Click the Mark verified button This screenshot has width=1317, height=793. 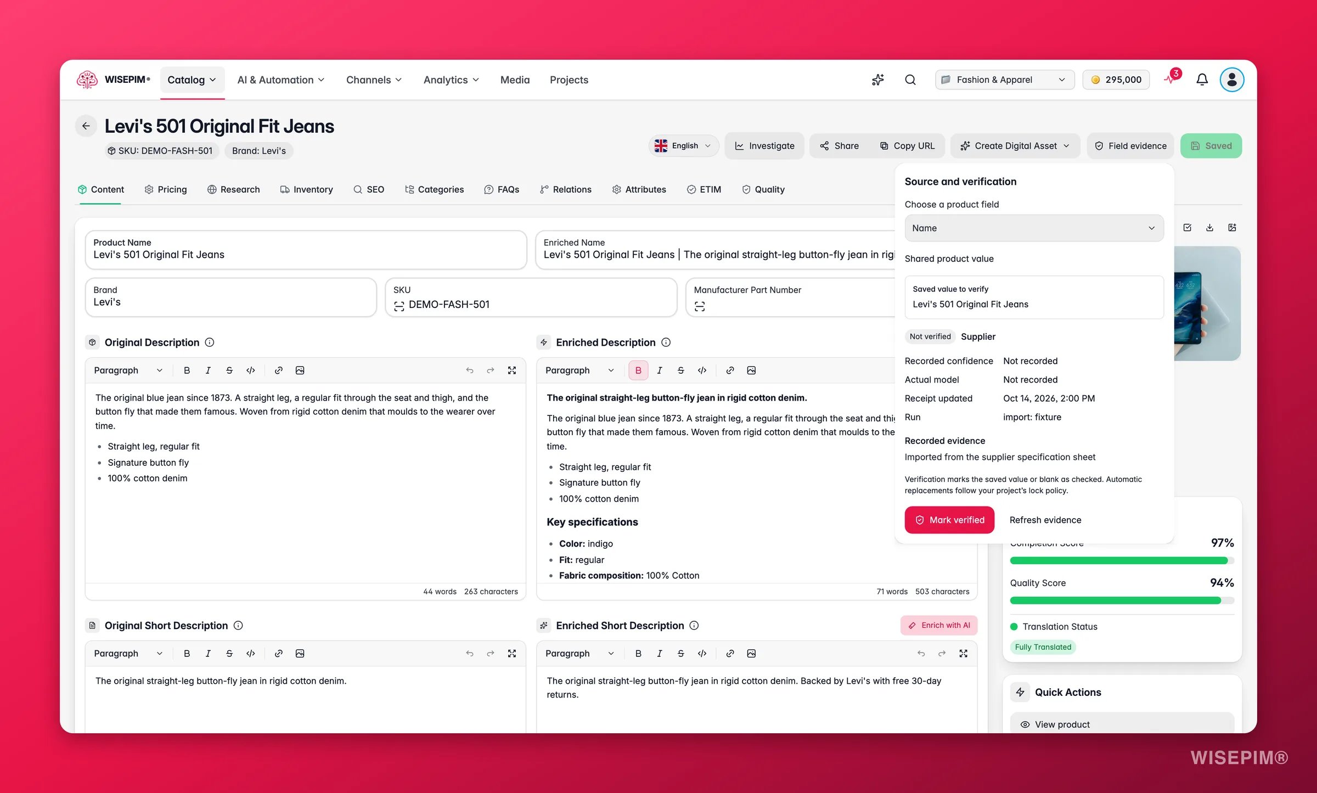[x=949, y=520]
